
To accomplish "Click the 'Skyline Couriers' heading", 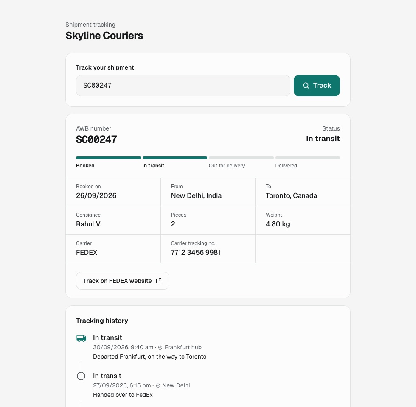I will coord(104,36).
